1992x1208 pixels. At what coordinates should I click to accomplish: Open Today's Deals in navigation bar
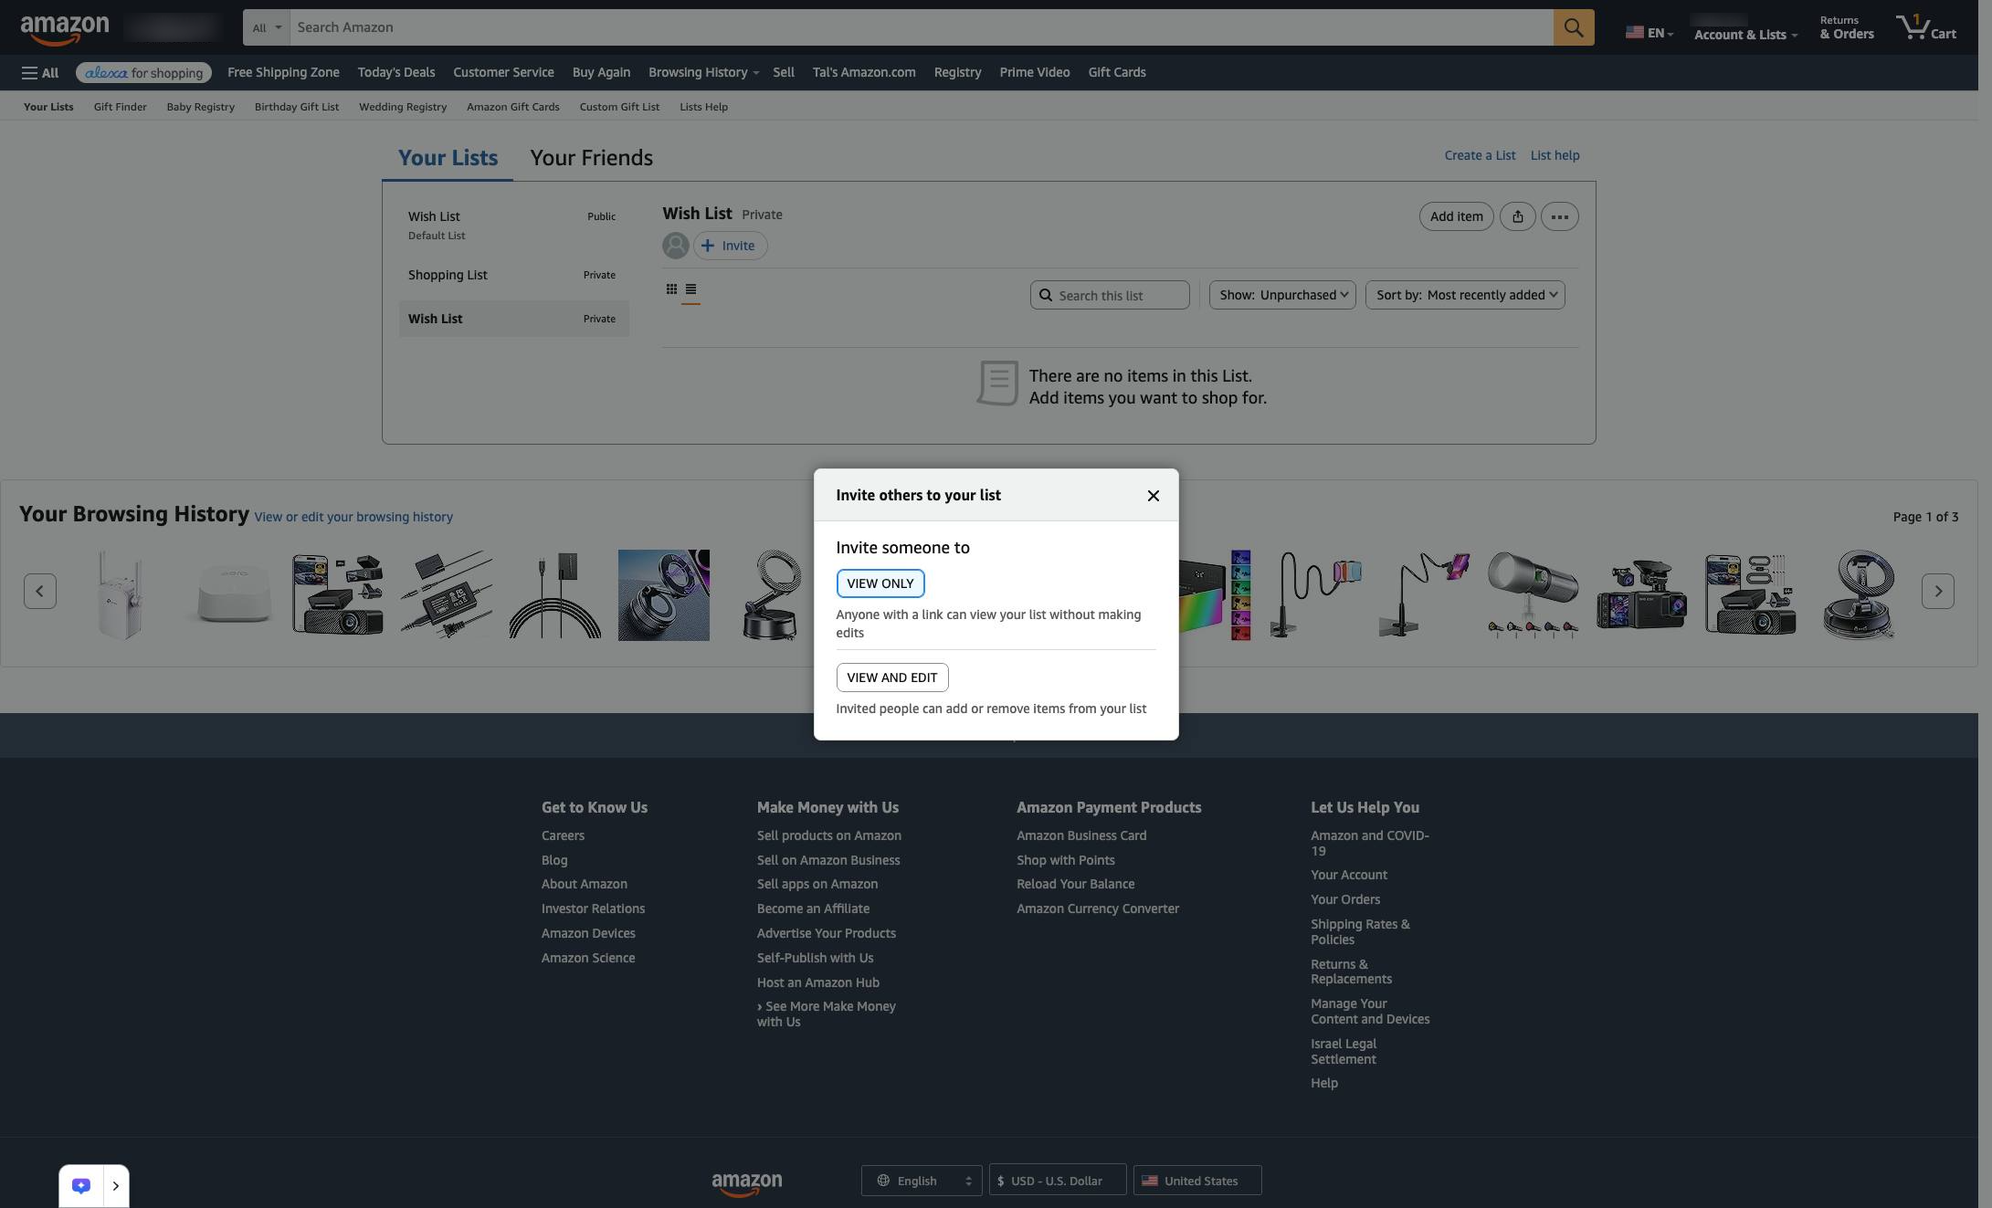coord(396,73)
